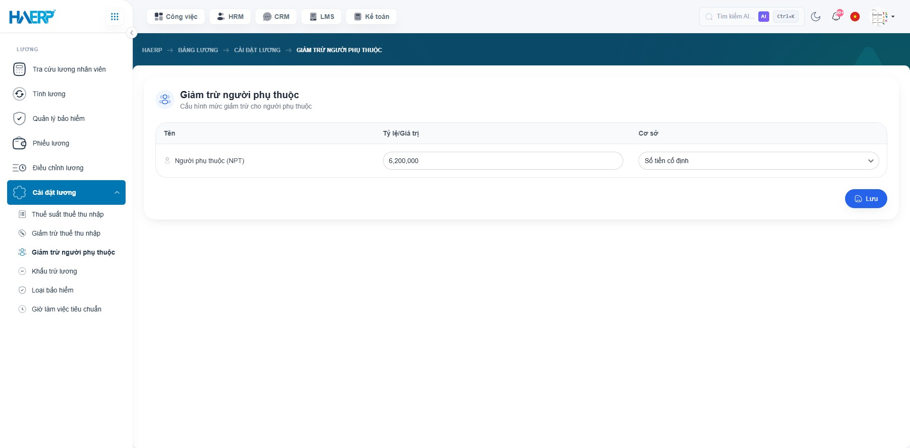Click the AI search badge

tap(764, 17)
